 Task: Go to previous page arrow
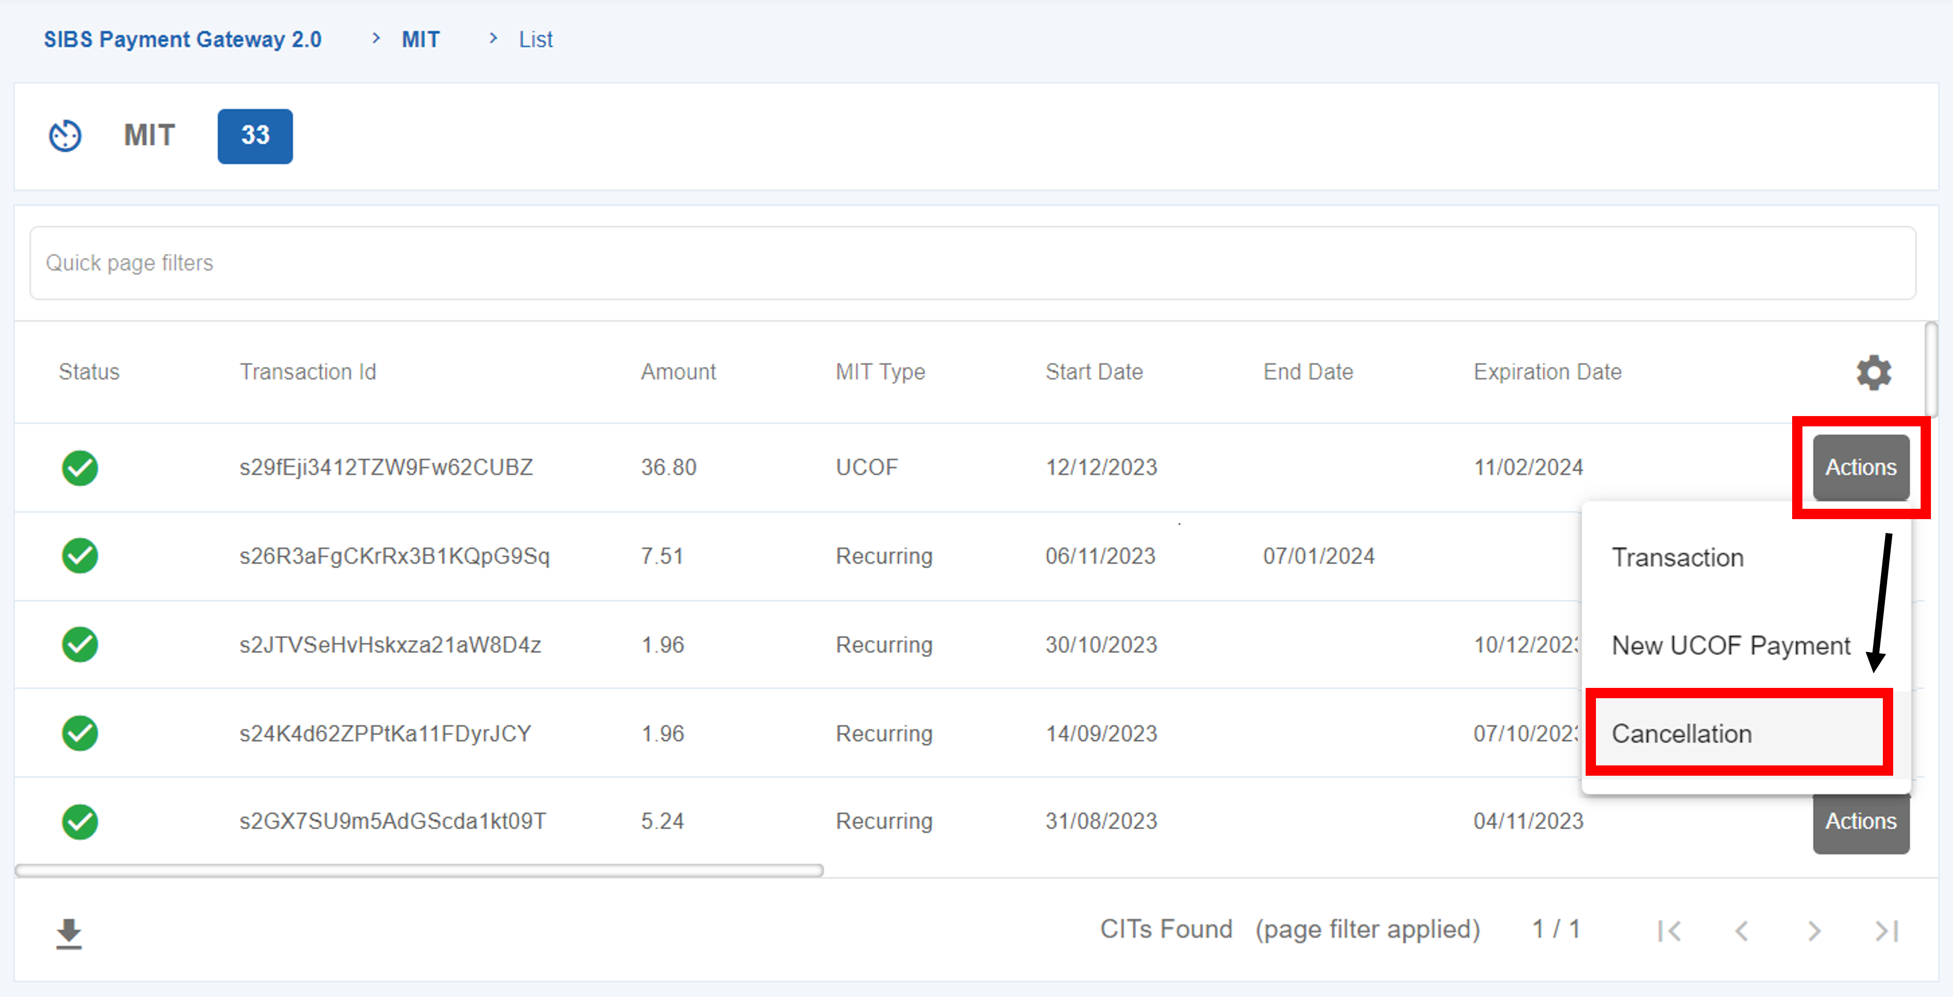coord(1742,930)
